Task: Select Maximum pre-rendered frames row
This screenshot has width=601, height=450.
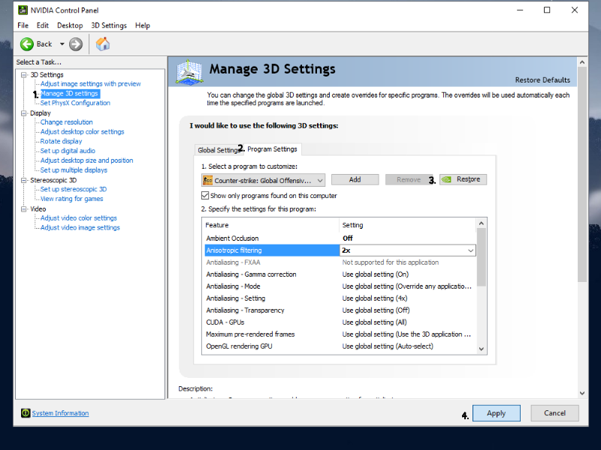Action: tap(340, 334)
